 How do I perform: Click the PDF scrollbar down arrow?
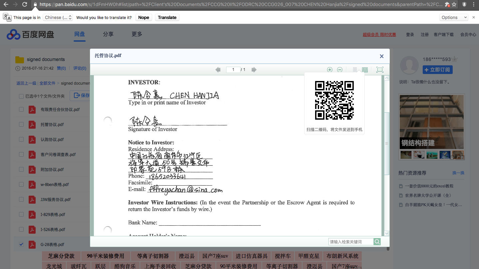coord(387,233)
